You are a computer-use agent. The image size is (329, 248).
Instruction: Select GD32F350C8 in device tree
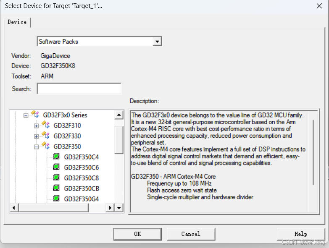tap(82, 178)
